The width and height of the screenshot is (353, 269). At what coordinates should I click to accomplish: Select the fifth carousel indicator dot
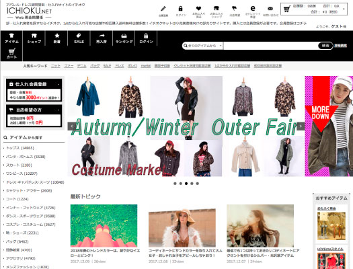tap(198, 184)
